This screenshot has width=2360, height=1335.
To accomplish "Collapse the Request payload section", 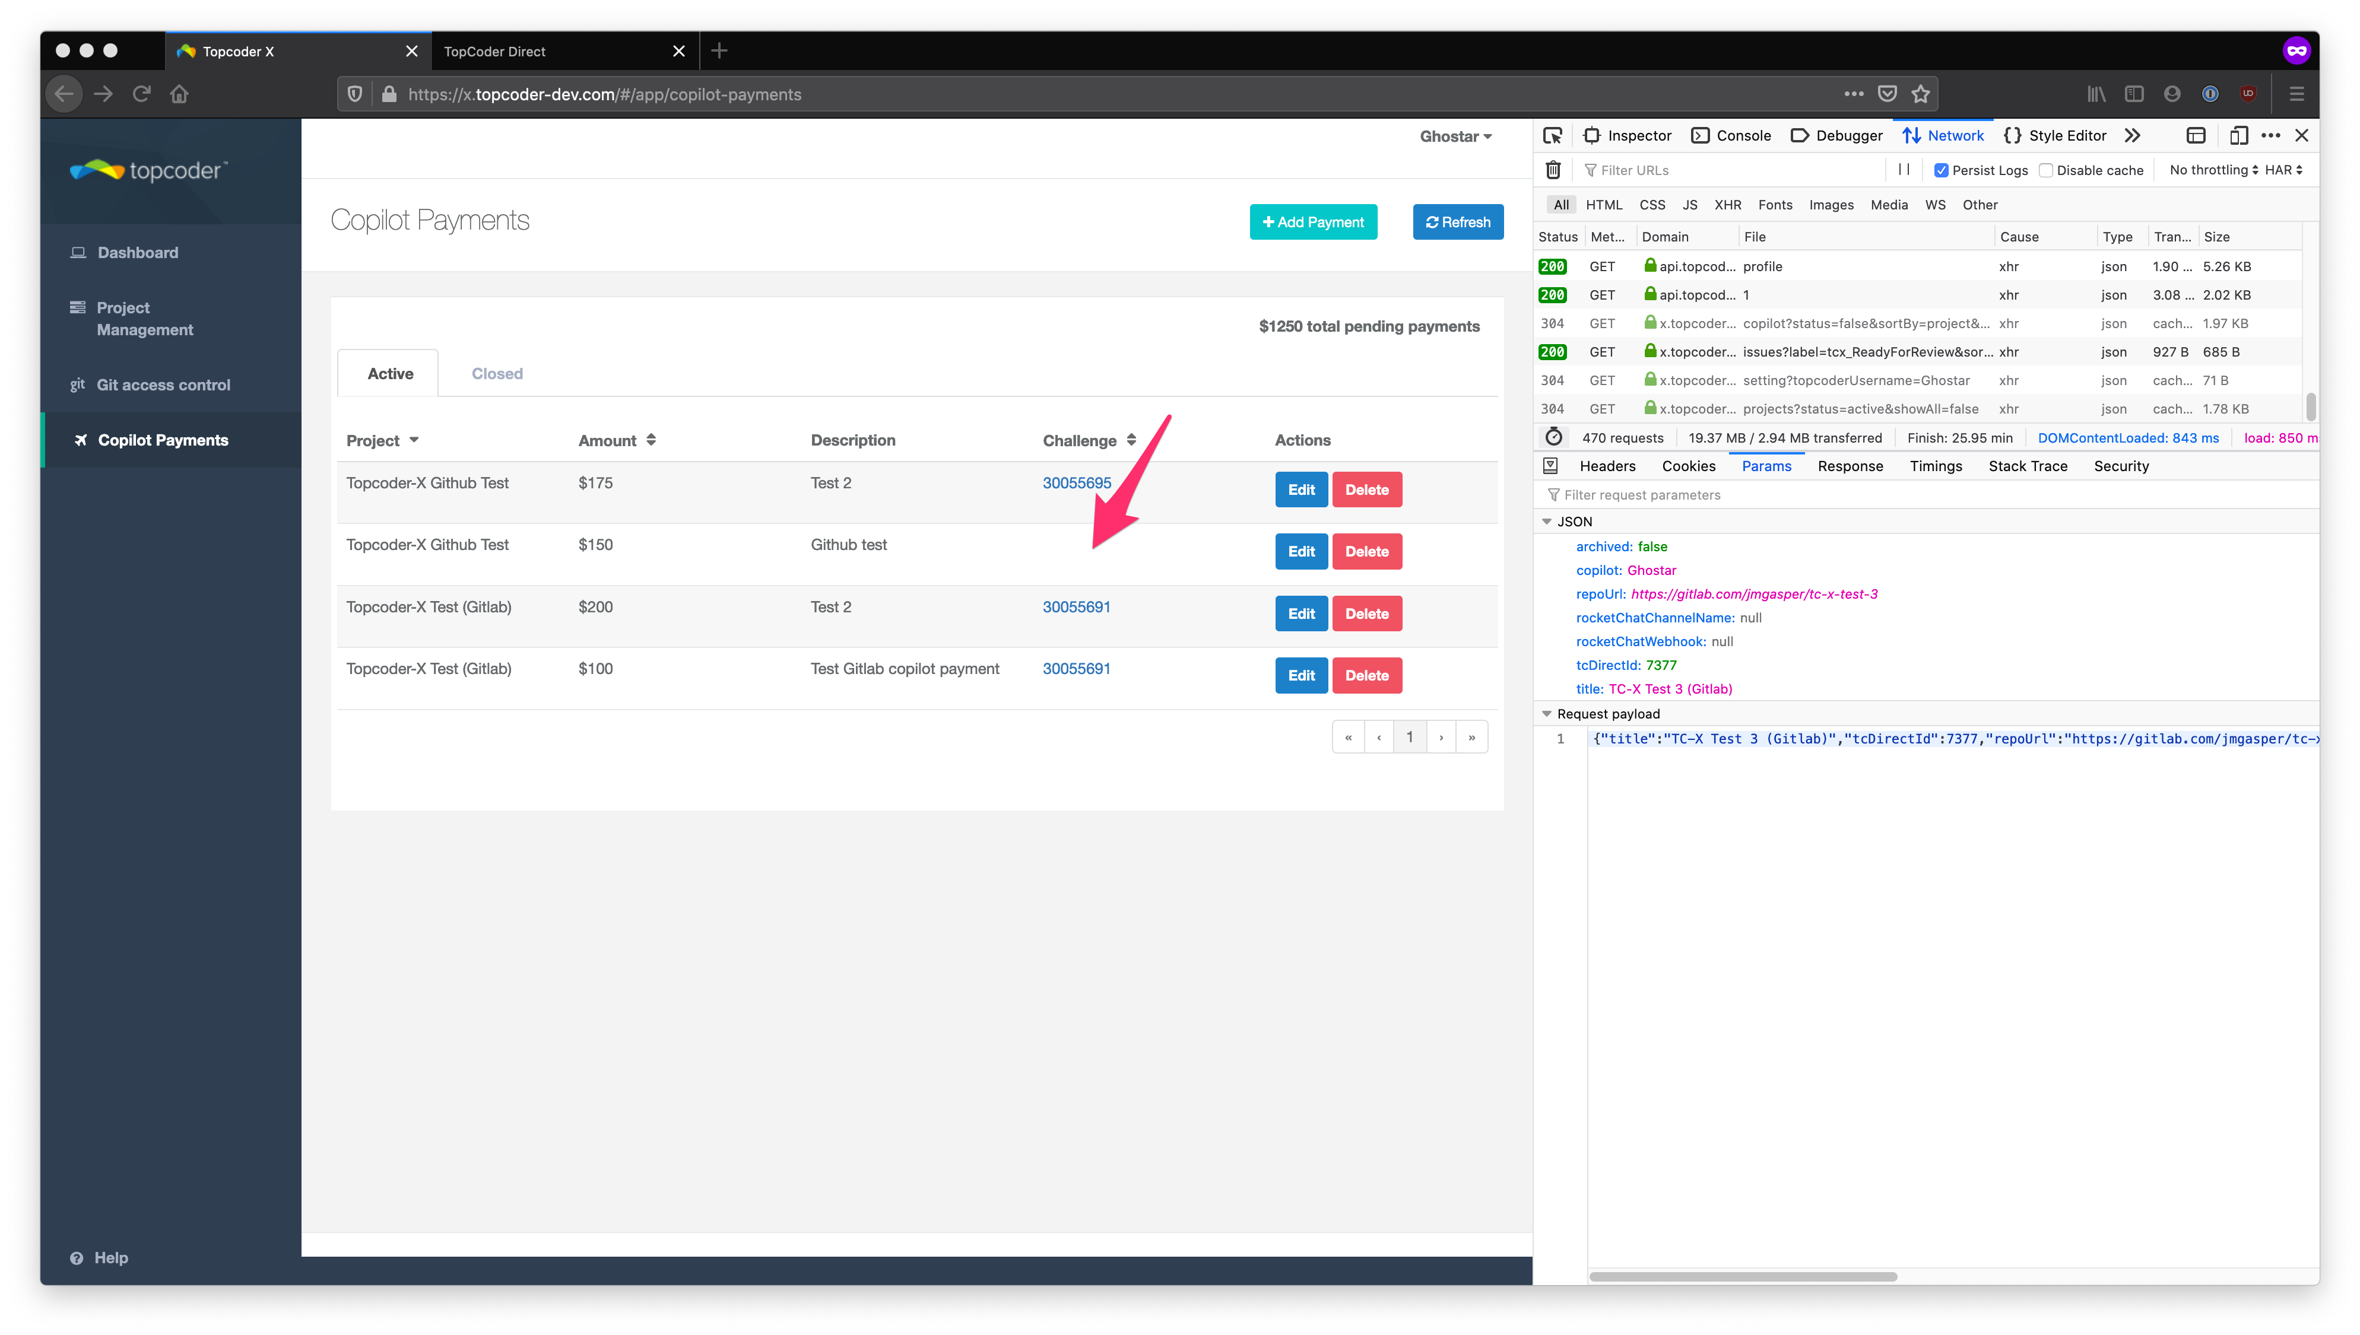I will [1546, 713].
